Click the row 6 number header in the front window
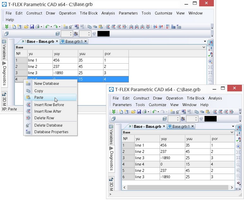The width and height of the screenshot is (244, 200). point(128,177)
